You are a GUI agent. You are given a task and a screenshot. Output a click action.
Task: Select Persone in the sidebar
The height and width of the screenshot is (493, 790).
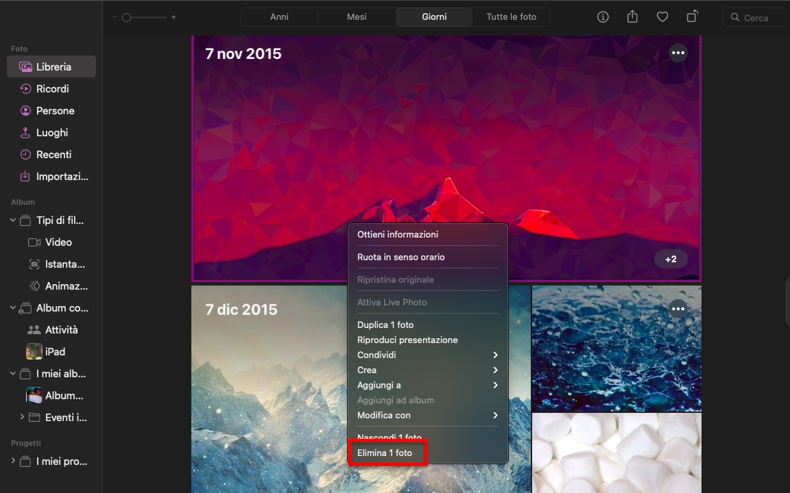point(53,110)
